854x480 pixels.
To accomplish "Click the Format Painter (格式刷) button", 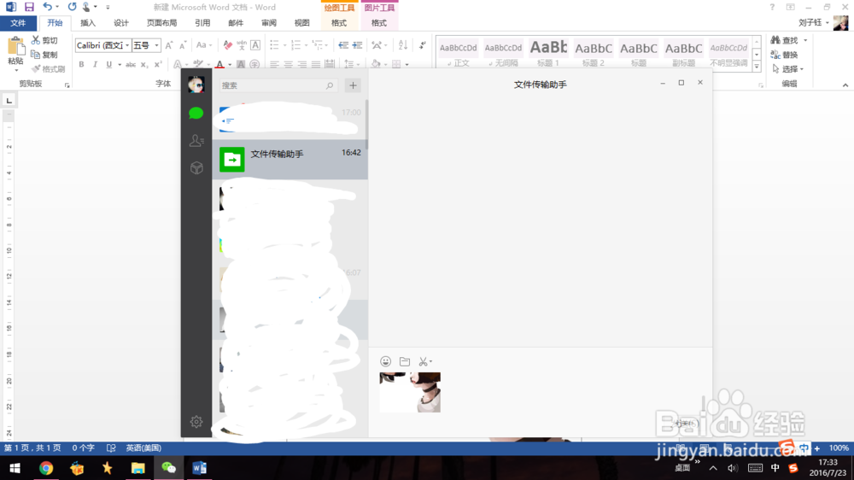I will tap(48, 69).
